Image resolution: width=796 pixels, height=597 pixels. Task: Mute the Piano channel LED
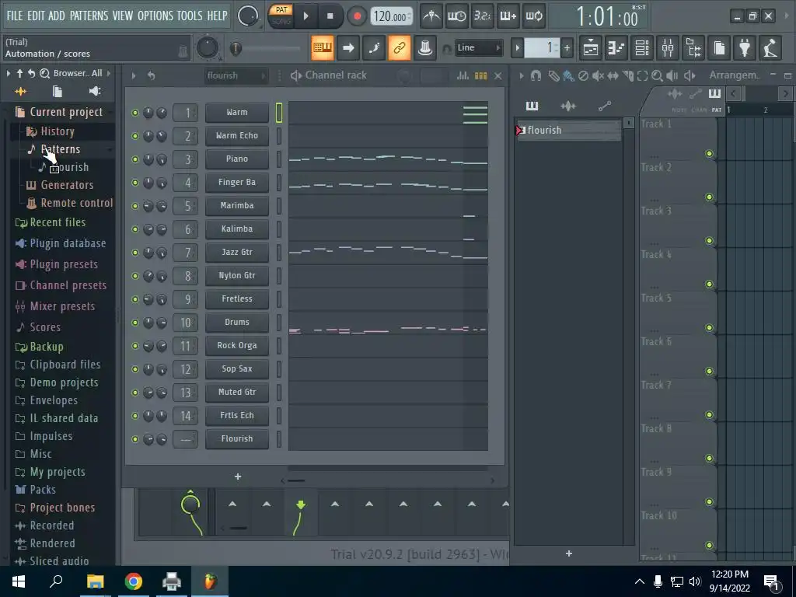click(135, 159)
